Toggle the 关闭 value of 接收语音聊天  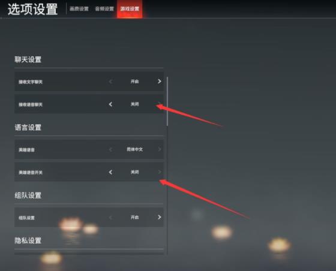[x=135, y=104]
